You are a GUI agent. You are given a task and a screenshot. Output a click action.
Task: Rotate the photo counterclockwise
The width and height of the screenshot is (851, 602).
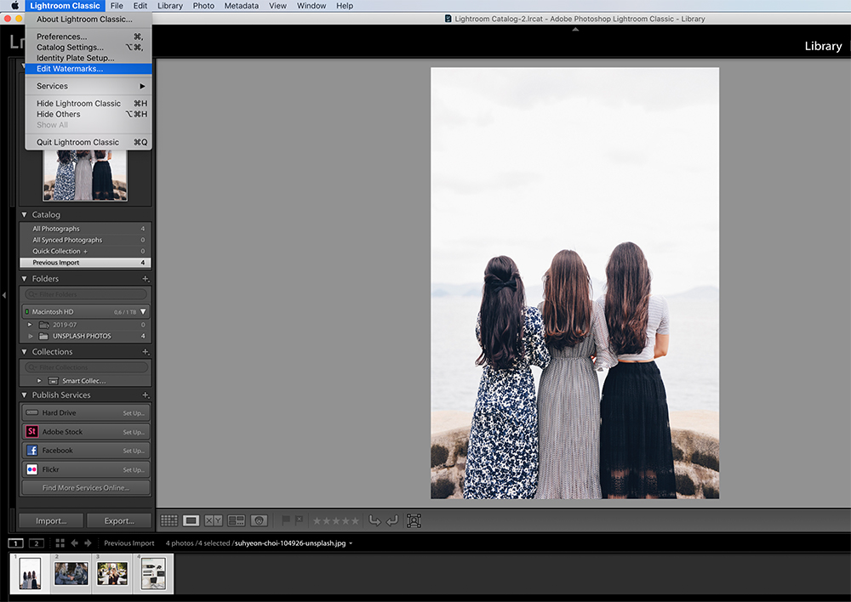pos(374,520)
